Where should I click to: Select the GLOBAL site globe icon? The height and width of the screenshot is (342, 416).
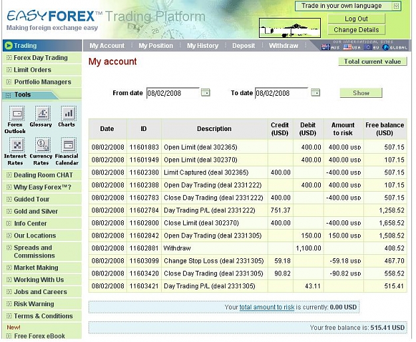[386, 47]
